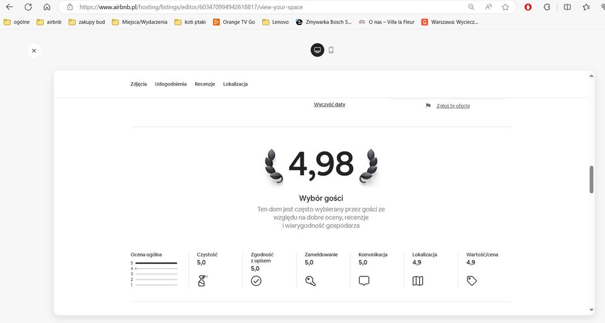The width and height of the screenshot is (605, 323).
Task: Close the listing preview with X button
Action: 34,51
